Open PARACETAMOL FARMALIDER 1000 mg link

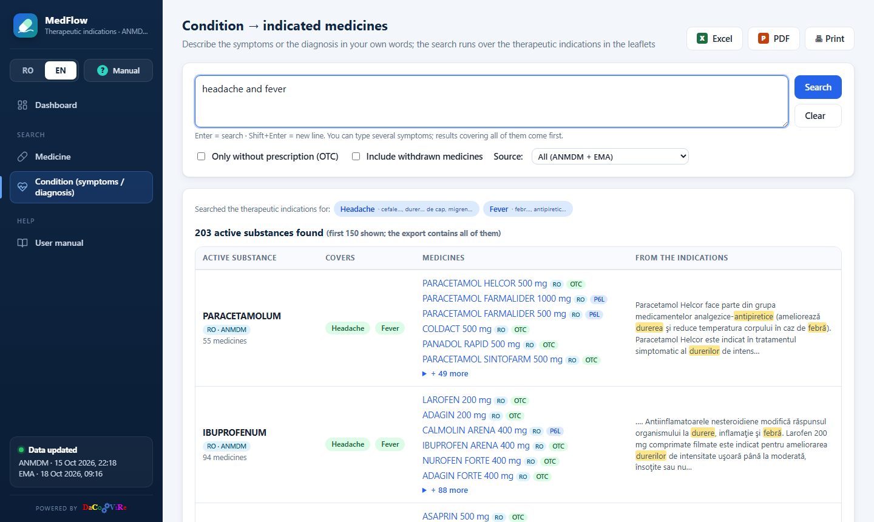point(496,299)
